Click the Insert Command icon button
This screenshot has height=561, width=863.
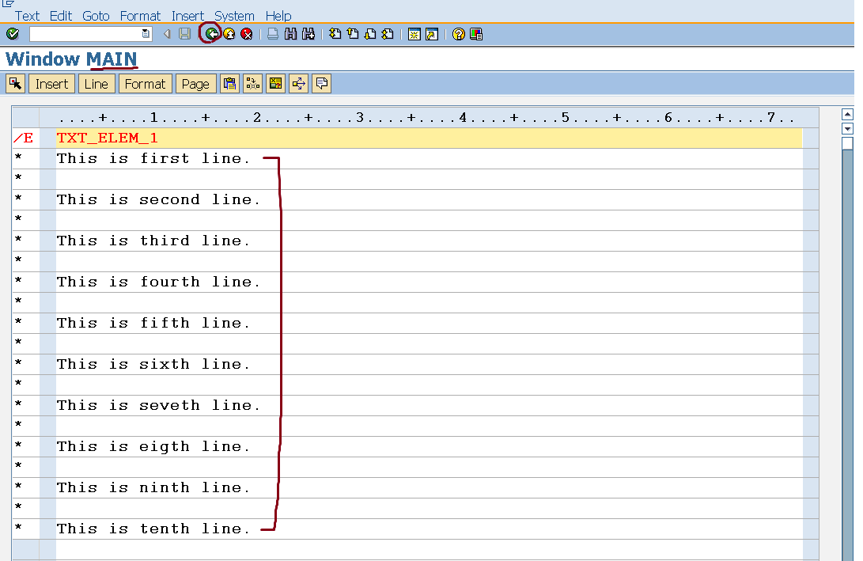click(252, 84)
